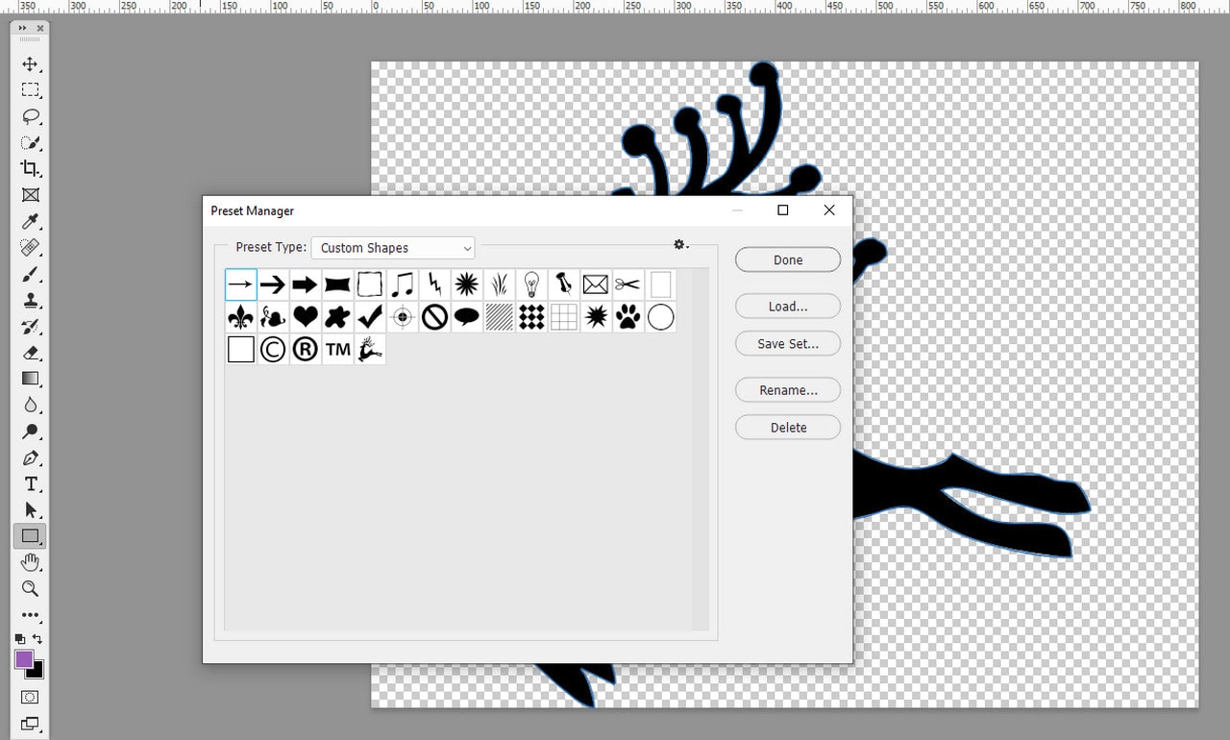Select the Zoom tool
The width and height of the screenshot is (1230, 740).
click(x=31, y=588)
